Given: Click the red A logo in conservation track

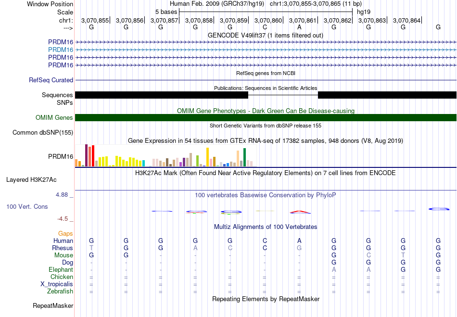Looking at the screenshot, I should pyautogui.click(x=300, y=212).
